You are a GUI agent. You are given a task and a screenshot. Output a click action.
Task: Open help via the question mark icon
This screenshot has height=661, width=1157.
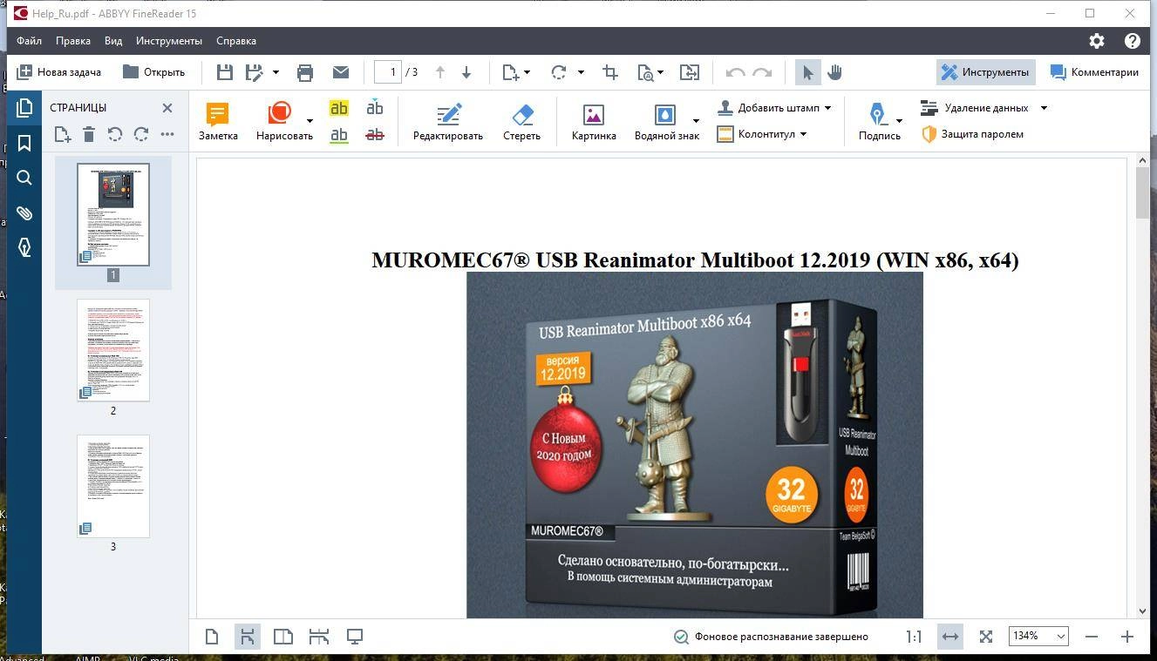pos(1133,41)
